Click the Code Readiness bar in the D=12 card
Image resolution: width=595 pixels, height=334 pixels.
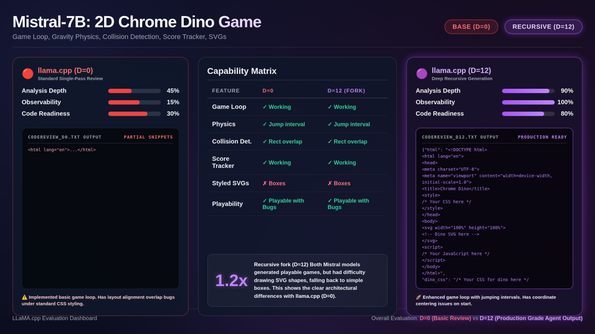(x=529, y=114)
